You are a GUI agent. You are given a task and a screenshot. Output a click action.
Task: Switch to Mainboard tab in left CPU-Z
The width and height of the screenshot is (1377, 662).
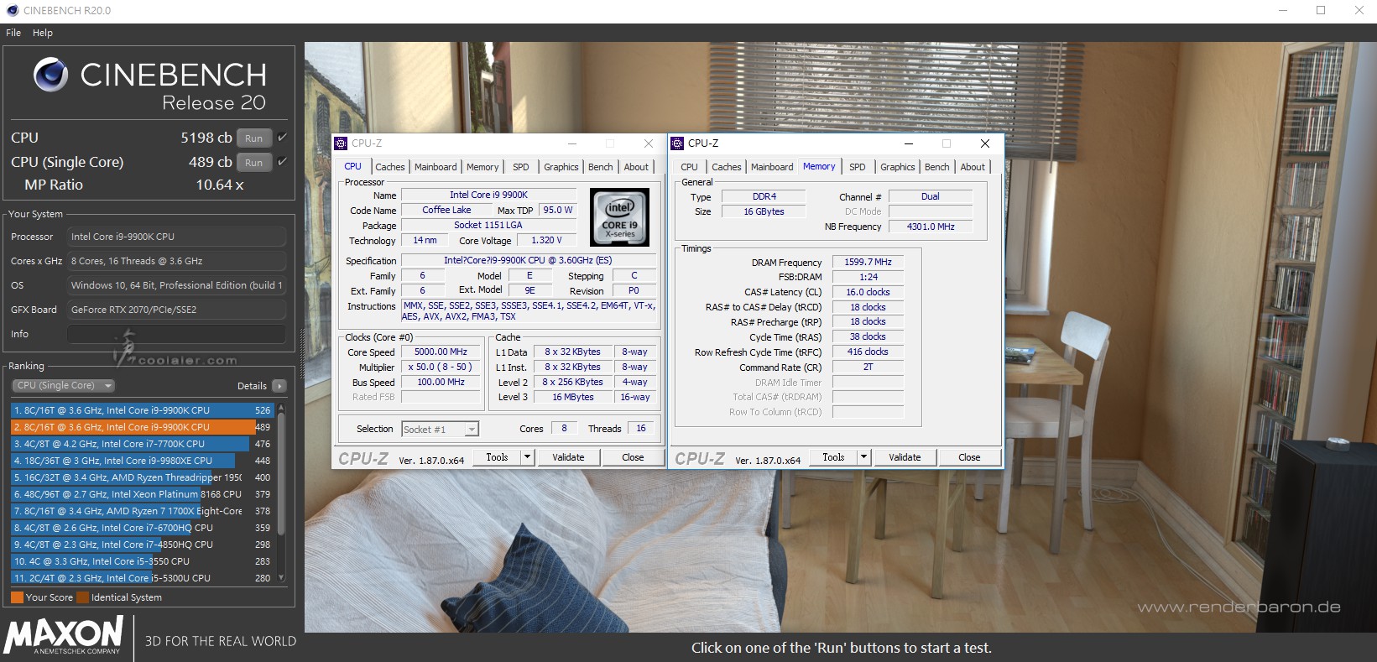pos(436,167)
